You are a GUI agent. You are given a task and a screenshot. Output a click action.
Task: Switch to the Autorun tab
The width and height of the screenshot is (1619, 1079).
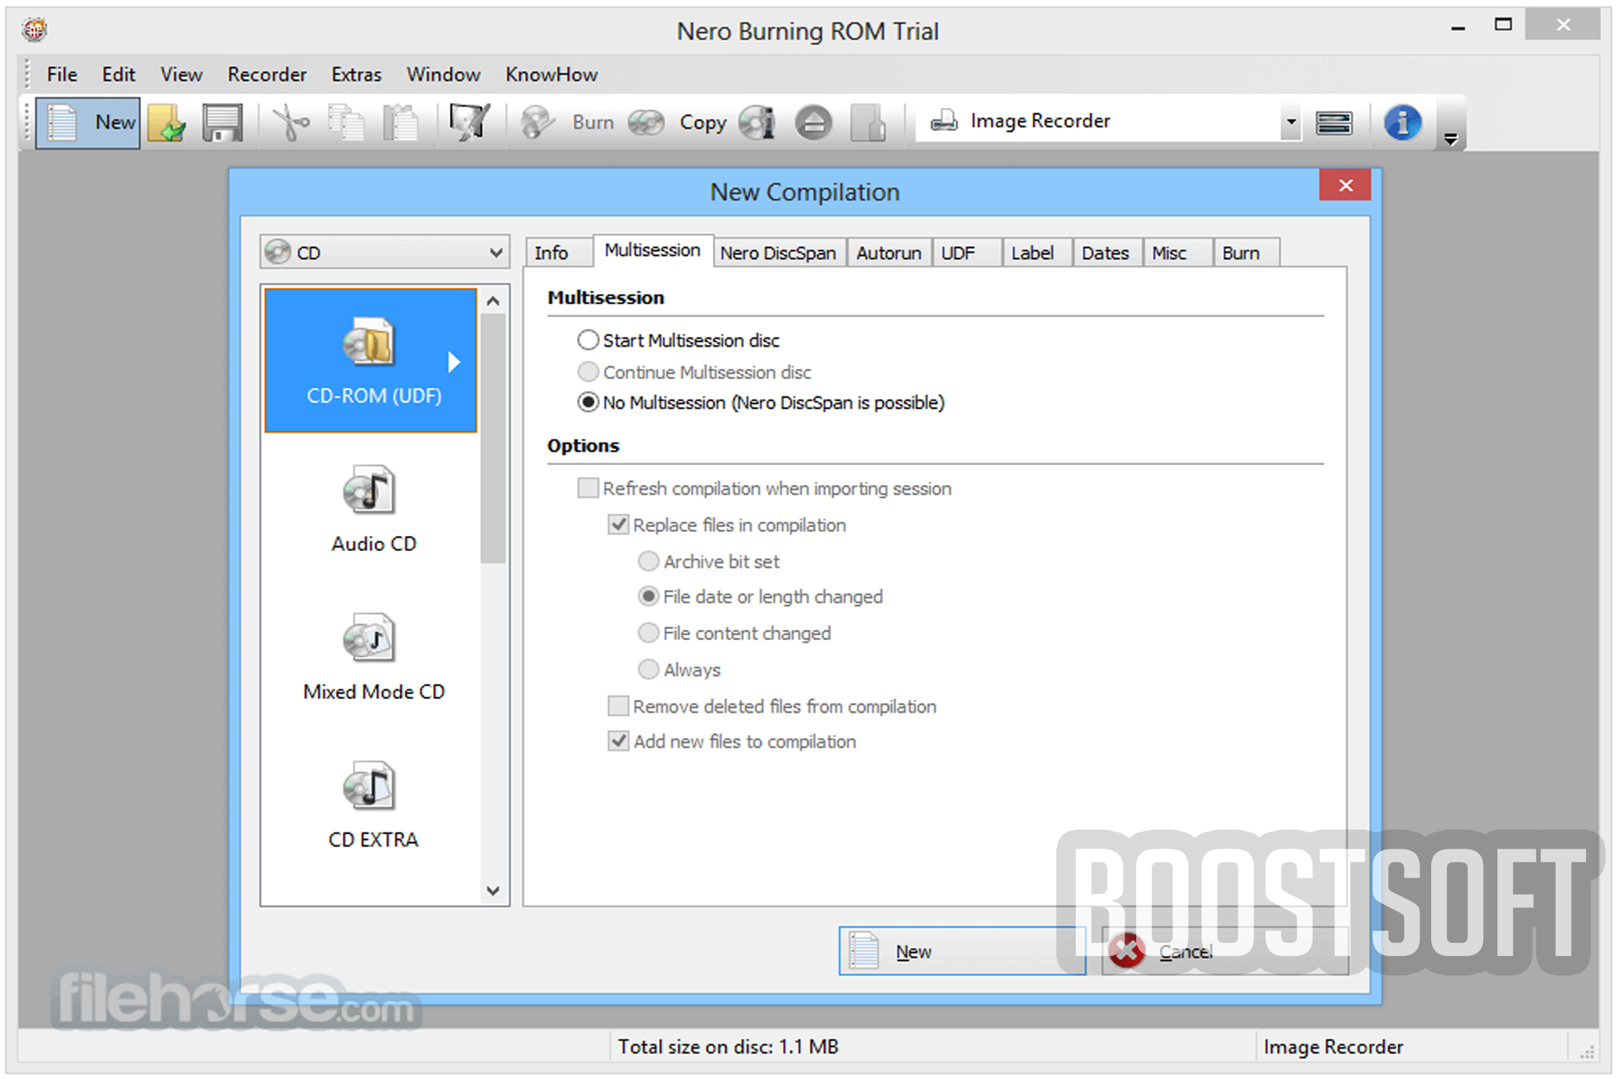[889, 253]
